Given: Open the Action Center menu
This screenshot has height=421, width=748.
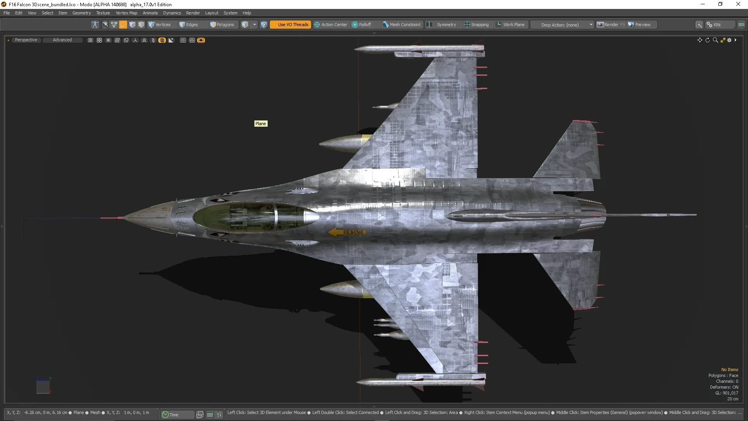Looking at the screenshot, I should pos(331,25).
